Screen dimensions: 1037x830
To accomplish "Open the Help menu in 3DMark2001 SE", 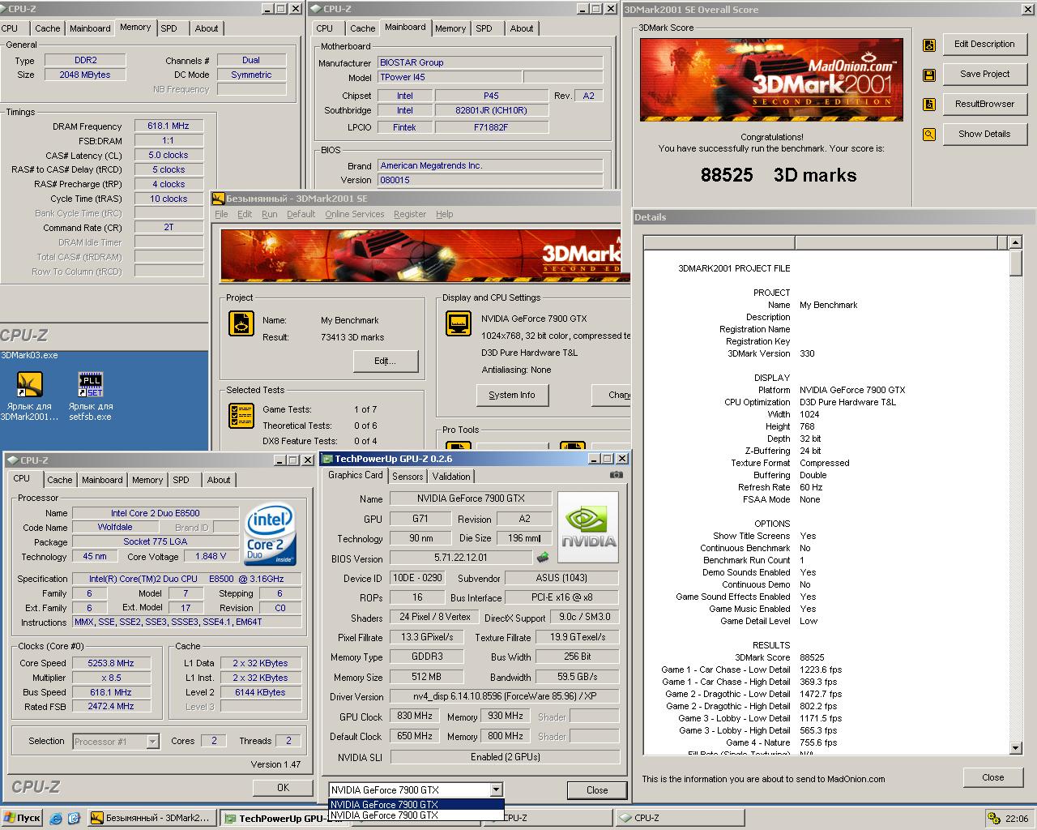I will [445, 214].
